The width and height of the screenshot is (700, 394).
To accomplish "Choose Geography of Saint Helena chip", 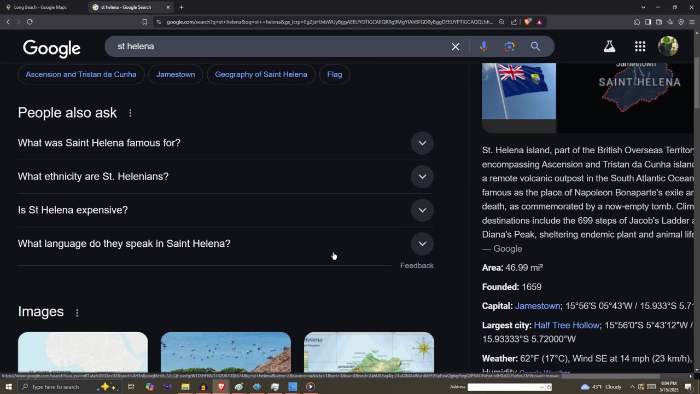I will pos(261,74).
